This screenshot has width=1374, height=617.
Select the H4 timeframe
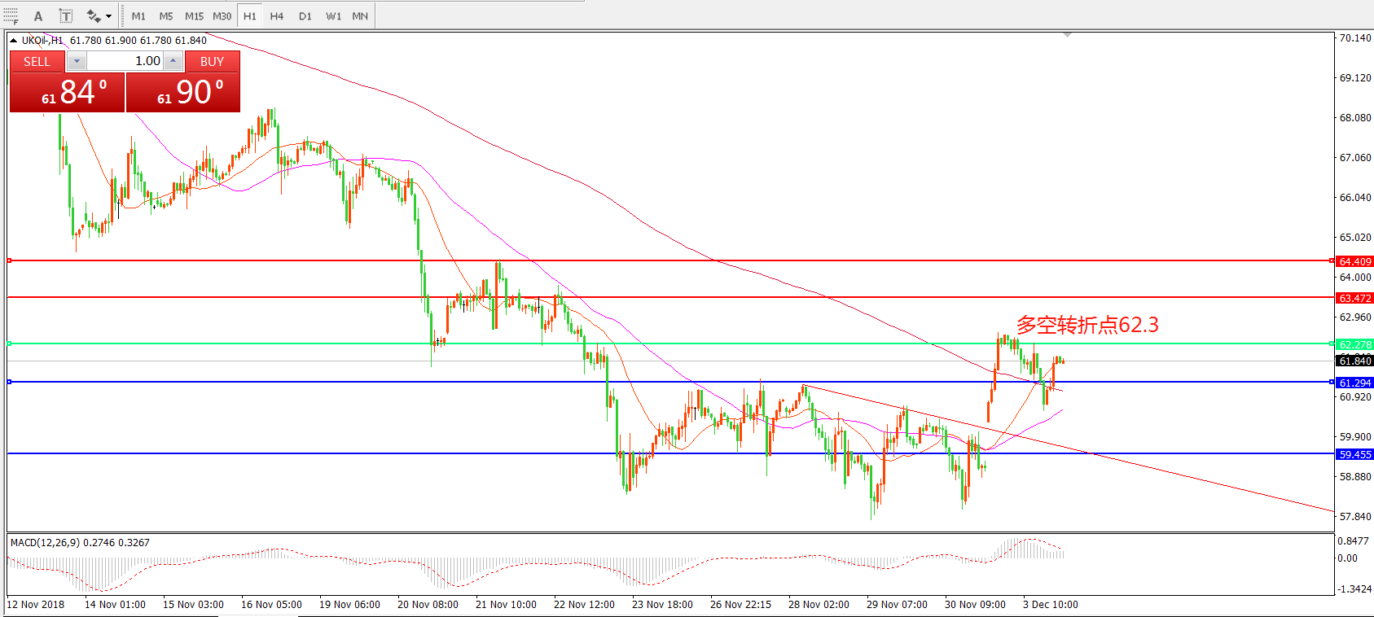pyautogui.click(x=277, y=15)
